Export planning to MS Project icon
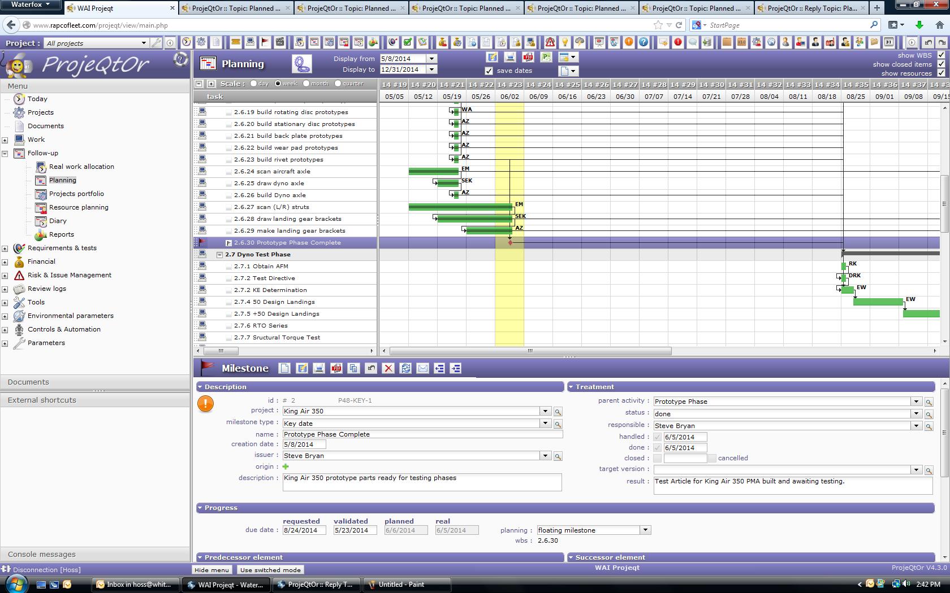This screenshot has width=950, height=593. click(x=546, y=57)
